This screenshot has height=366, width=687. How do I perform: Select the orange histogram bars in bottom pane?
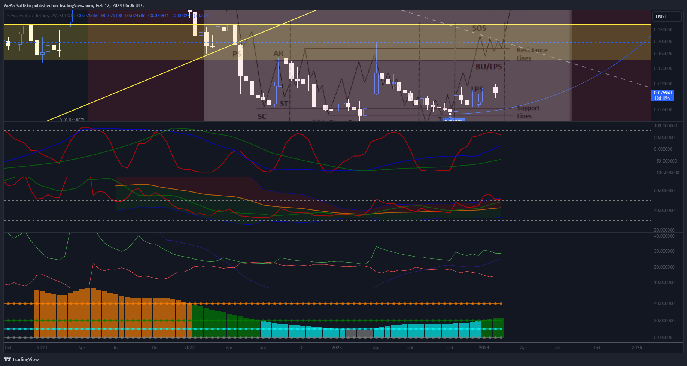point(112,313)
